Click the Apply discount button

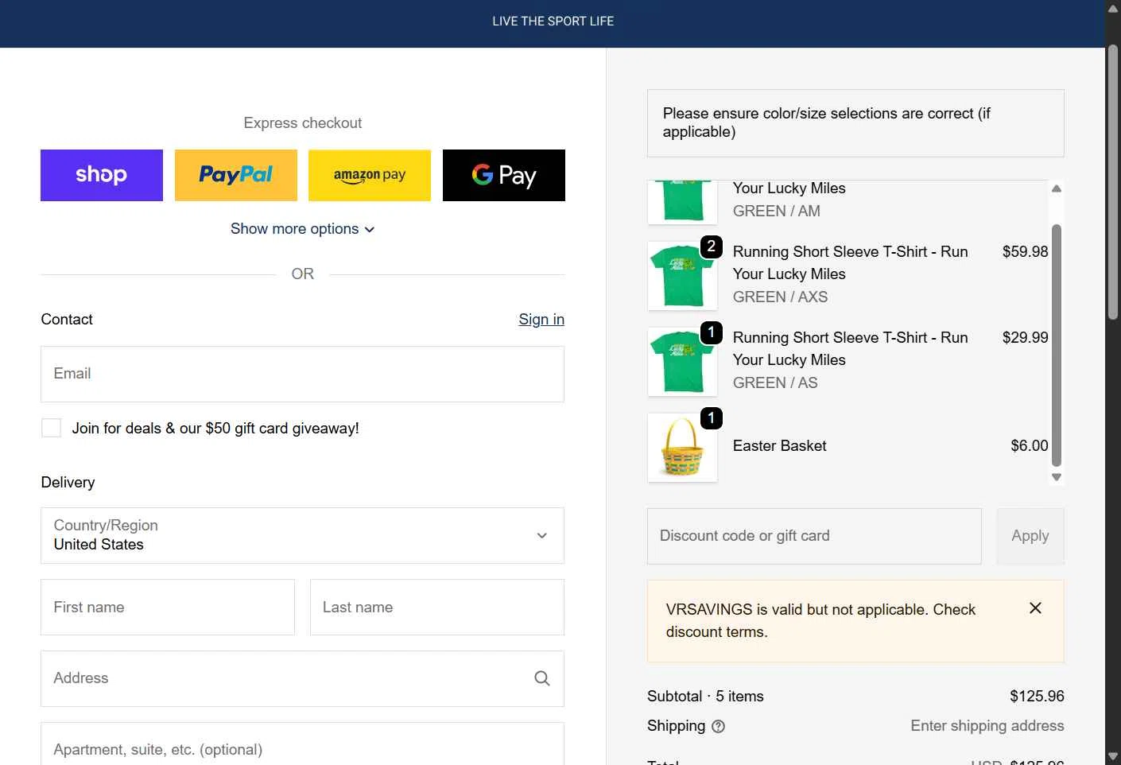coord(1030,536)
